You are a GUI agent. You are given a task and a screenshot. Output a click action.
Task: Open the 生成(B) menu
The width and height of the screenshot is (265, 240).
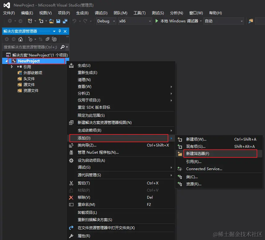(x=82, y=13)
